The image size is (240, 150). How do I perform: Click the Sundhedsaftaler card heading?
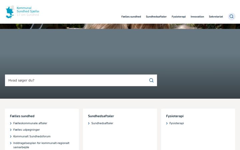(x=101, y=116)
